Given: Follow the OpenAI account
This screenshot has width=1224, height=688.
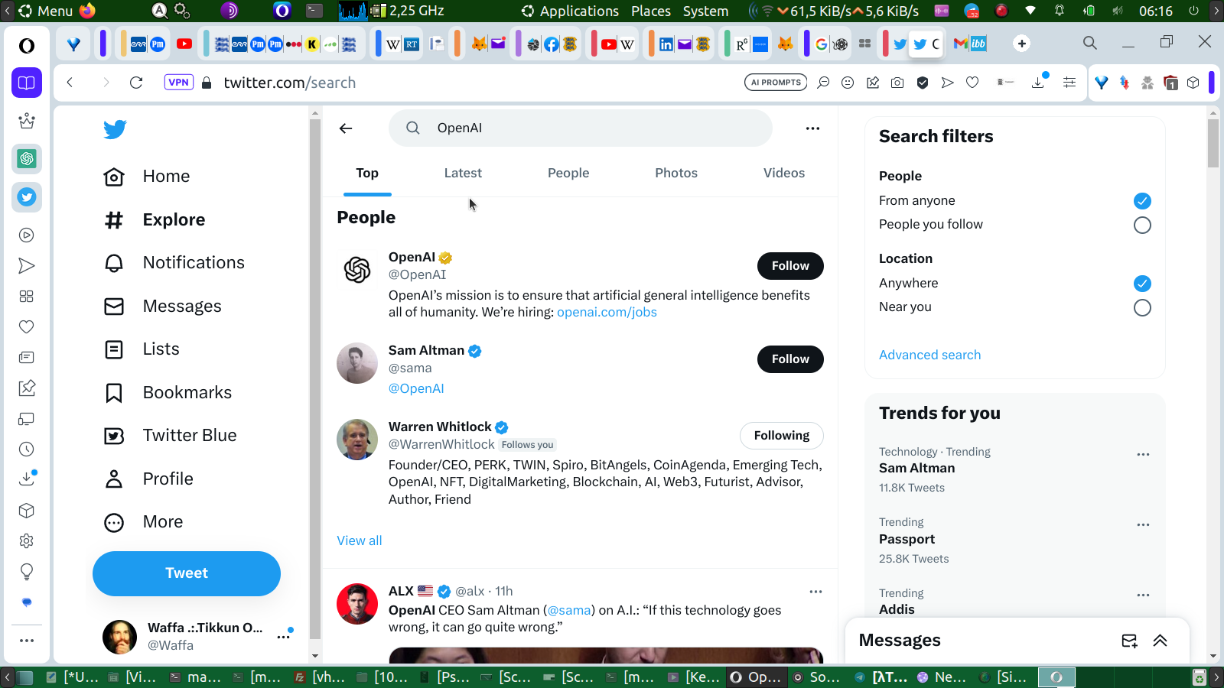Looking at the screenshot, I should (x=790, y=266).
